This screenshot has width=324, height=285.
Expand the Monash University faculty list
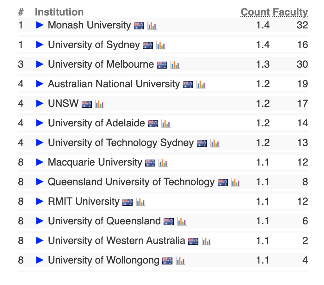[40, 25]
